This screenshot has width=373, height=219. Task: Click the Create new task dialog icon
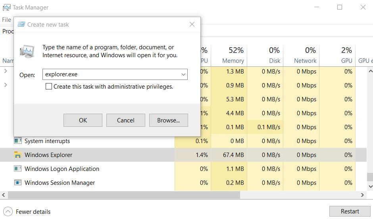coord(21,24)
